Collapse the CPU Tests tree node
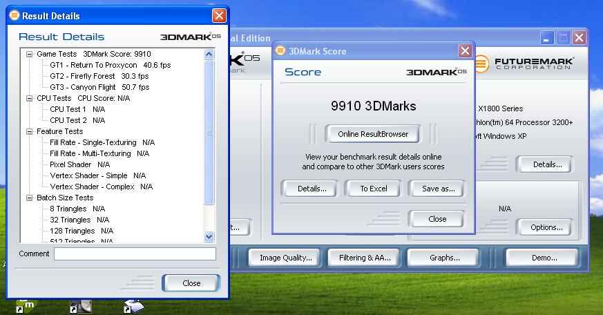The height and width of the screenshot is (315, 603). pos(30,98)
